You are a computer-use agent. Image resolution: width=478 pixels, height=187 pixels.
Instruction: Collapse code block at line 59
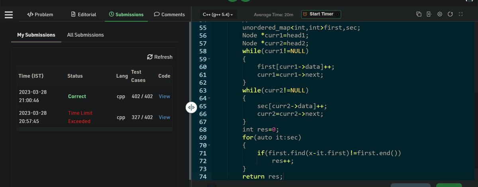coord(209,59)
